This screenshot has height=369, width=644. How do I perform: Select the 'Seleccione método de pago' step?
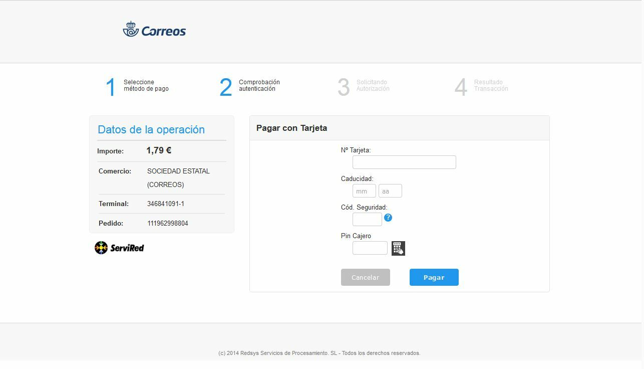[146, 85]
